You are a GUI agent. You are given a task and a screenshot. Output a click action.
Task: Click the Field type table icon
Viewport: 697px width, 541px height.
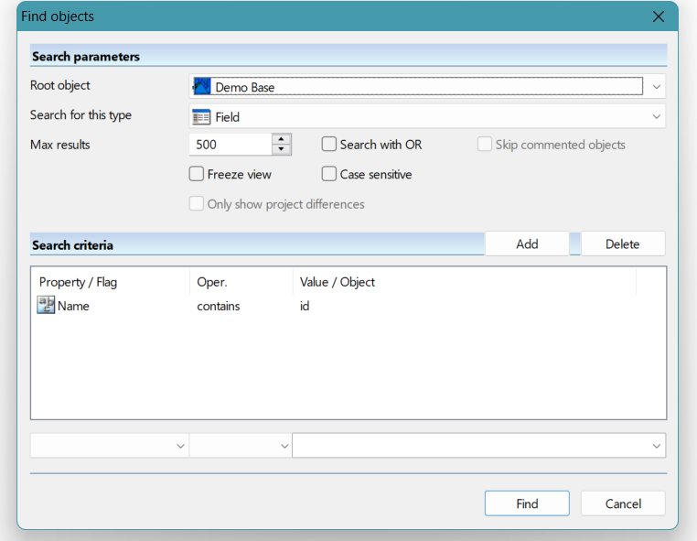(201, 117)
